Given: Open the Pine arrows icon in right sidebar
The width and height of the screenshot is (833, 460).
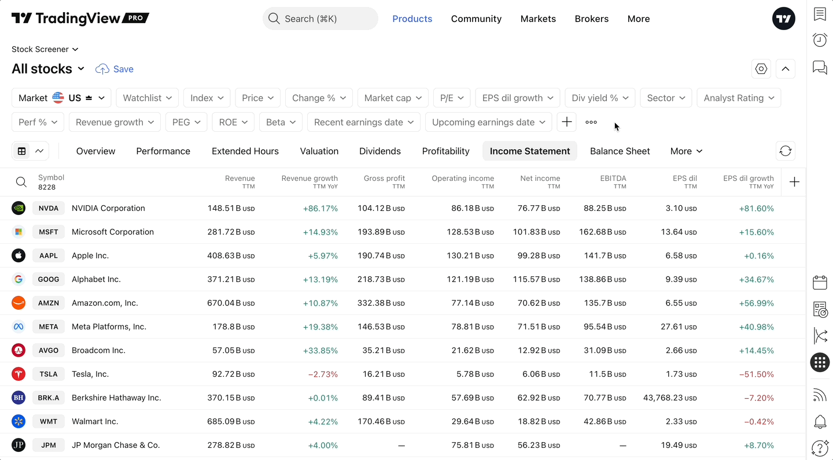Looking at the screenshot, I should (820, 336).
